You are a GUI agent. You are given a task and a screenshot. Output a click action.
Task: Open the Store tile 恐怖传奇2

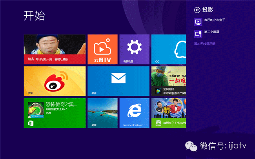[x=55, y=113]
